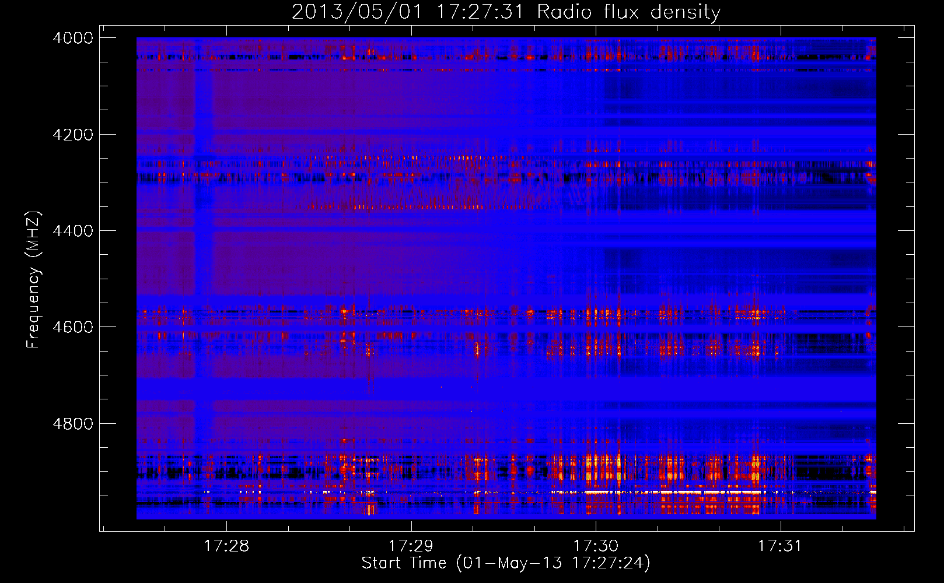This screenshot has height=583, width=944.
Task: Click the 4600 frequency tick label
Action: click(x=73, y=327)
